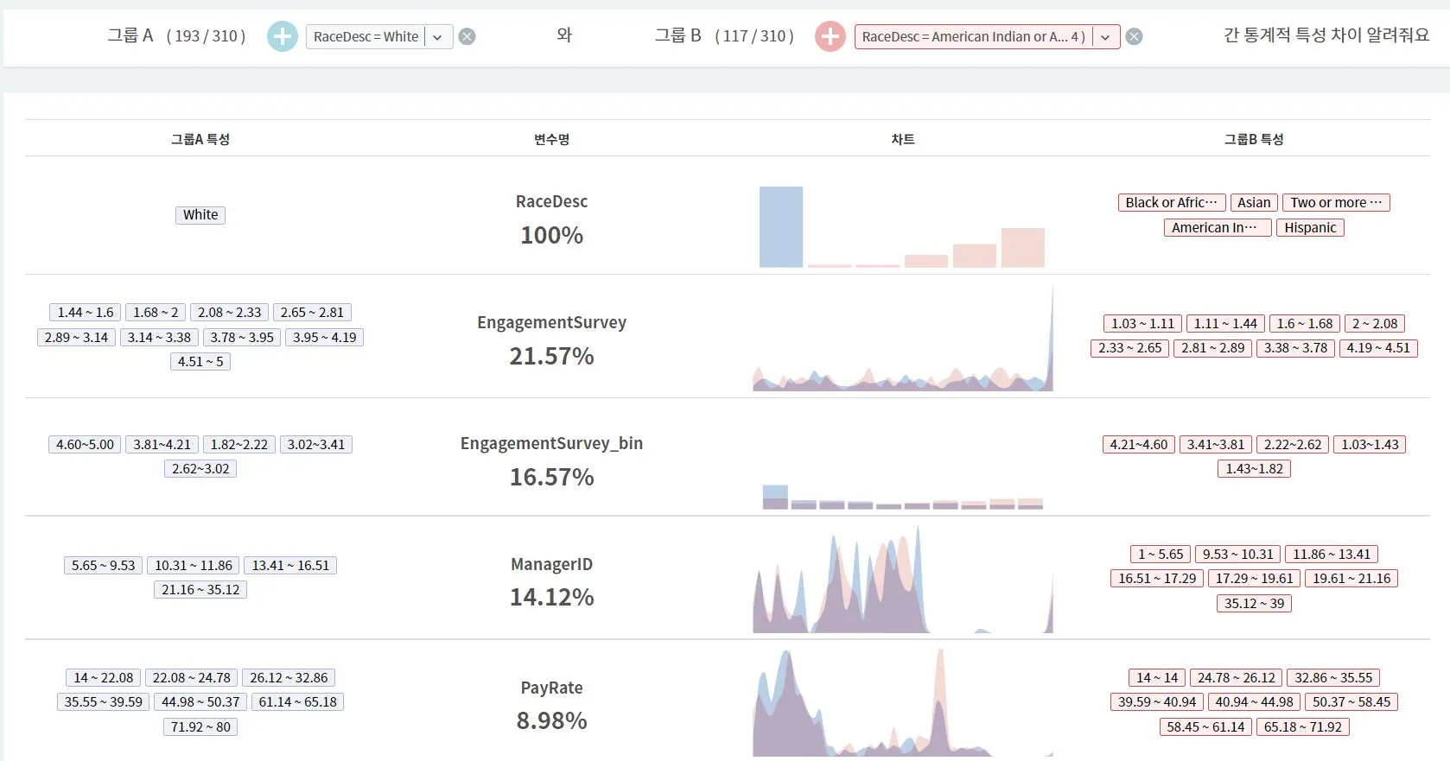
Task: Click the 그룹A 특성 column header
Action: click(200, 139)
